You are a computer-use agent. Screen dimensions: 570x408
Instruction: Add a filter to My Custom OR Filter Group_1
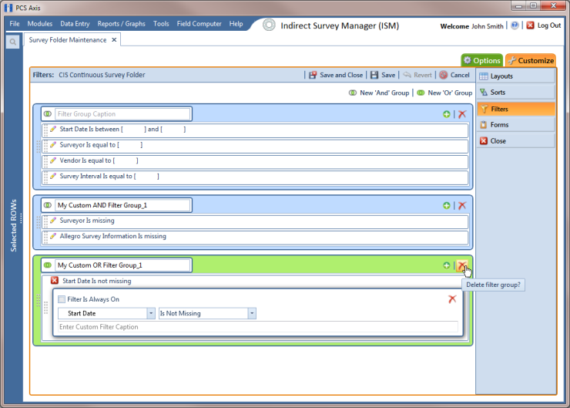click(447, 265)
